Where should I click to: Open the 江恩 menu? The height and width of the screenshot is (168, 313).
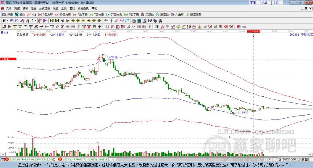pos(34,8)
